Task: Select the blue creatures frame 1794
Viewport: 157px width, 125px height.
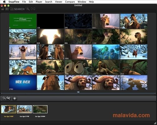Action: [x=106, y=52]
